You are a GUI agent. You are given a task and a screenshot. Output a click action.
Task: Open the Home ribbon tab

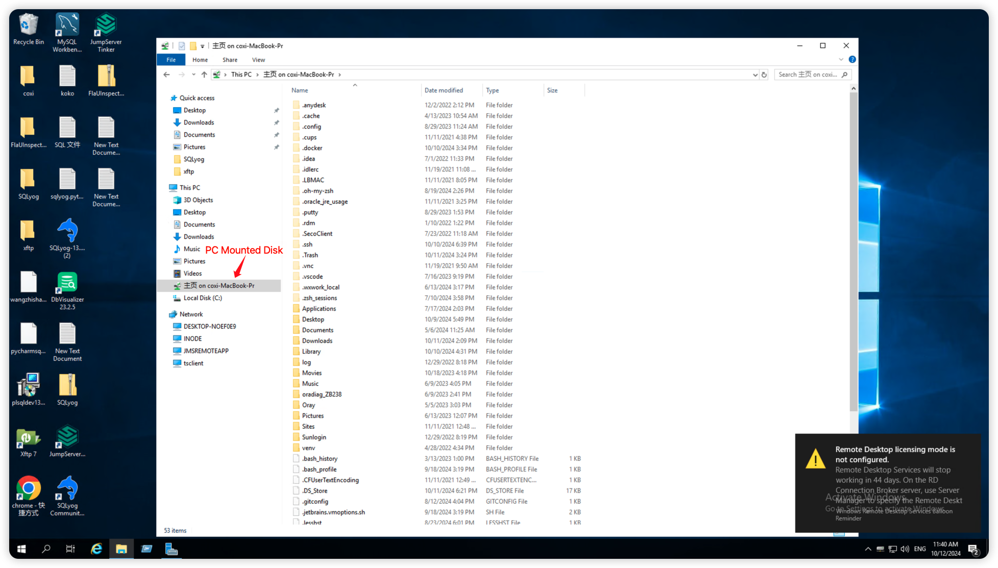click(x=200, y=60)
